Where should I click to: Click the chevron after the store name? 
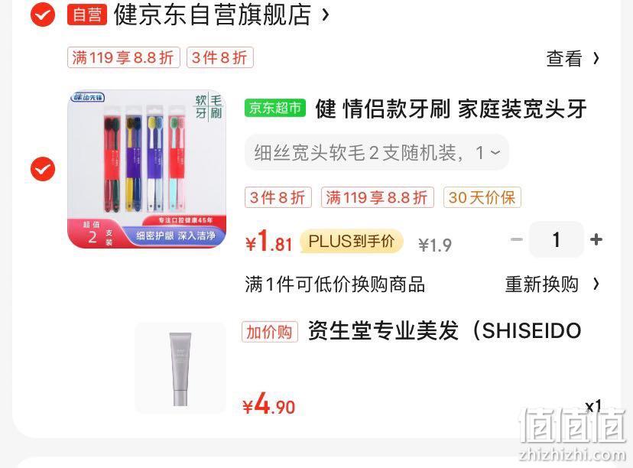[x=326, y=15]
